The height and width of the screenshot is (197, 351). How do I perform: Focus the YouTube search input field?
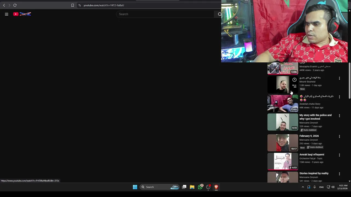pyautogui.click(x=165, y=14)
